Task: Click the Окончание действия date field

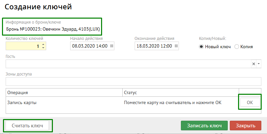Action: 154,46
